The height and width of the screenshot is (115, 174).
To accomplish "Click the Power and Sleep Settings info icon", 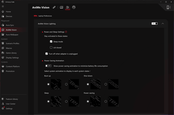I will pyautogui.click(x=66, y=32).
